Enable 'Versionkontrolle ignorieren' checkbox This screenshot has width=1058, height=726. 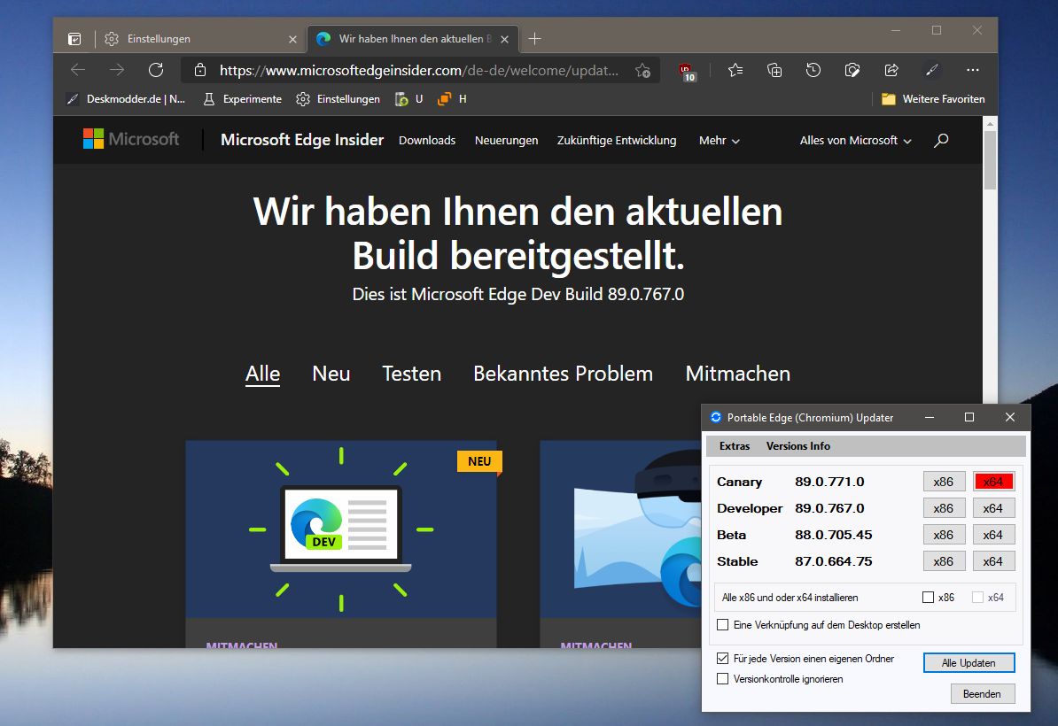[723, 679]
